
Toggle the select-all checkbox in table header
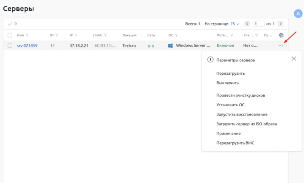click(x=10, y=35)
